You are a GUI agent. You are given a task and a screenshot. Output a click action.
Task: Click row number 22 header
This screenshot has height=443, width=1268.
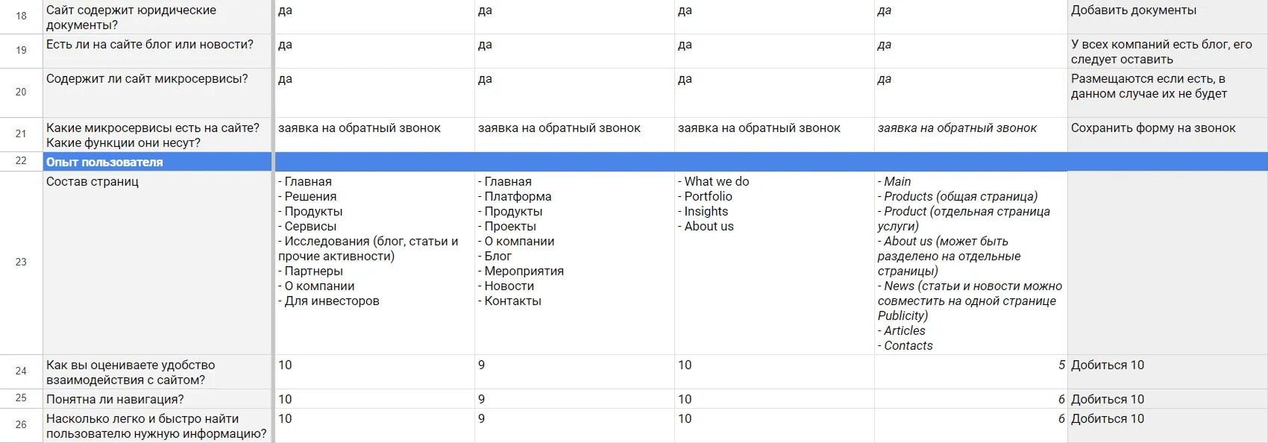21,161
